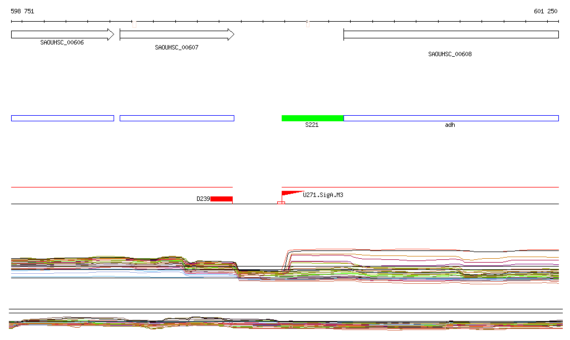Click the red D239 terminator block
570x340 pixels.
pyautogui.click(x=222, y=199)
